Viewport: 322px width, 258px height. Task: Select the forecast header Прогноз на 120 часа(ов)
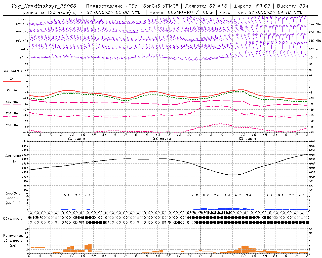(x=48, y=12)
